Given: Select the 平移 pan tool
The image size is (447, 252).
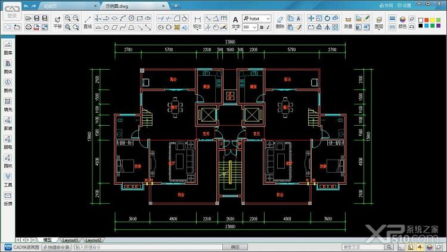Looking at the screenshot, I should [58, 23].
